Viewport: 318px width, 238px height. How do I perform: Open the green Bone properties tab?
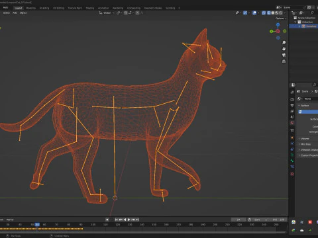[292, 161]
